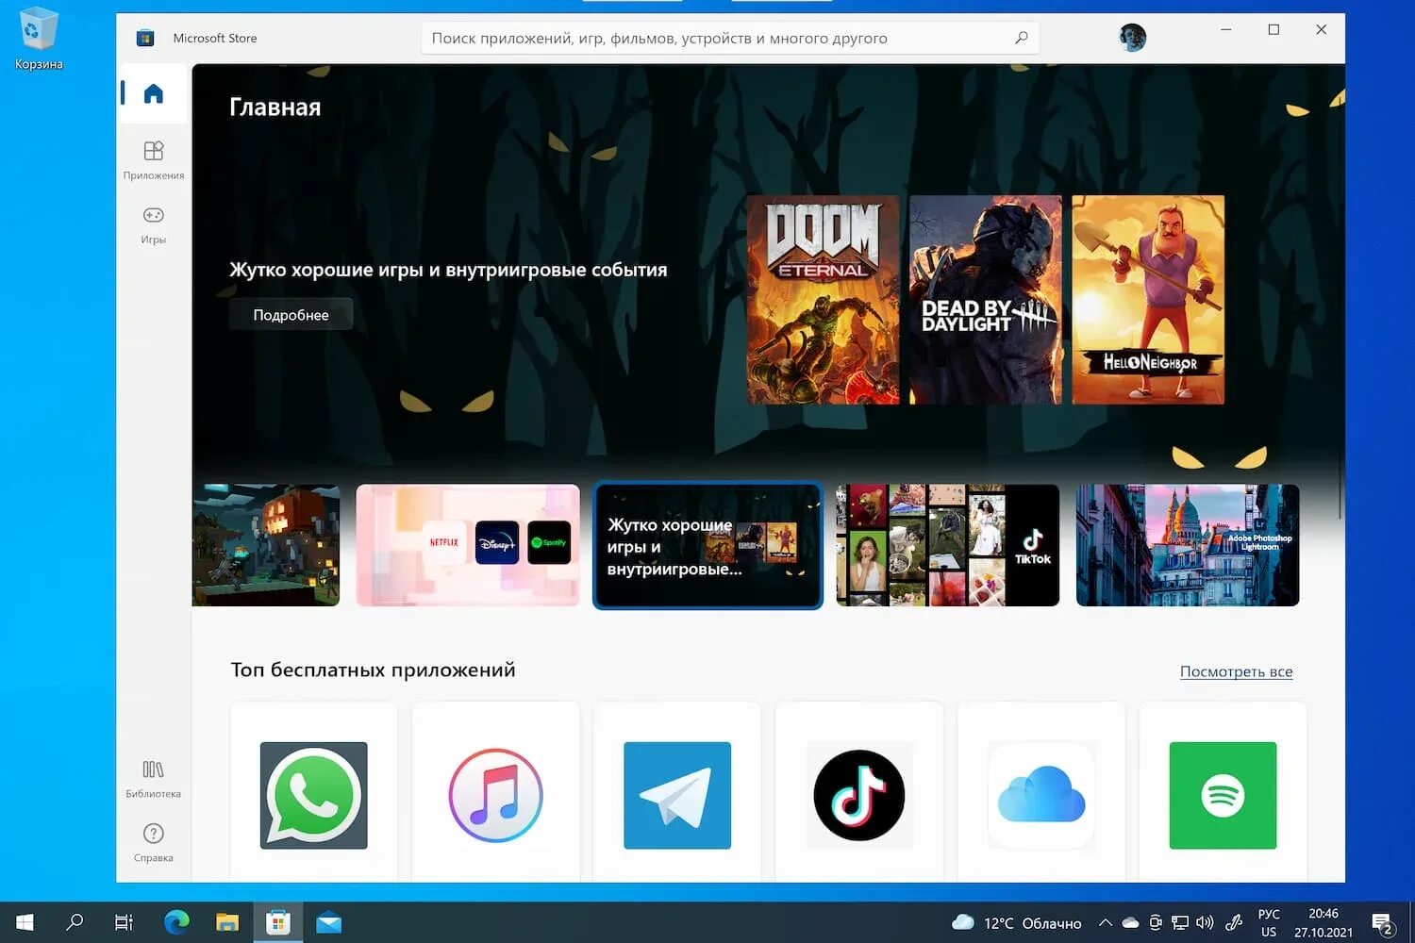Open the DOOM Eternal game cover
1415x943 pixels.
[823, 300]
